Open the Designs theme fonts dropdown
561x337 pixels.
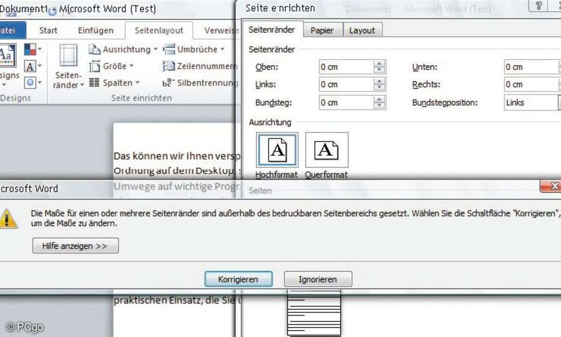point(33,66)
